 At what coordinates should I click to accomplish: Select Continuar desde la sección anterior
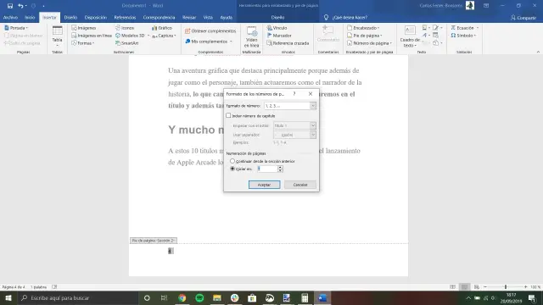pyautogui.click(x=232, y=161)
